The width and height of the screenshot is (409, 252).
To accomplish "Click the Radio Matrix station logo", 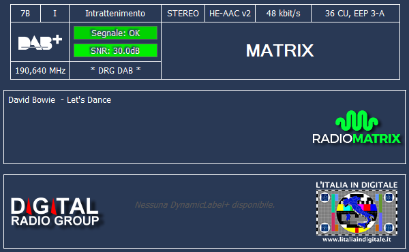I will 357,127.
